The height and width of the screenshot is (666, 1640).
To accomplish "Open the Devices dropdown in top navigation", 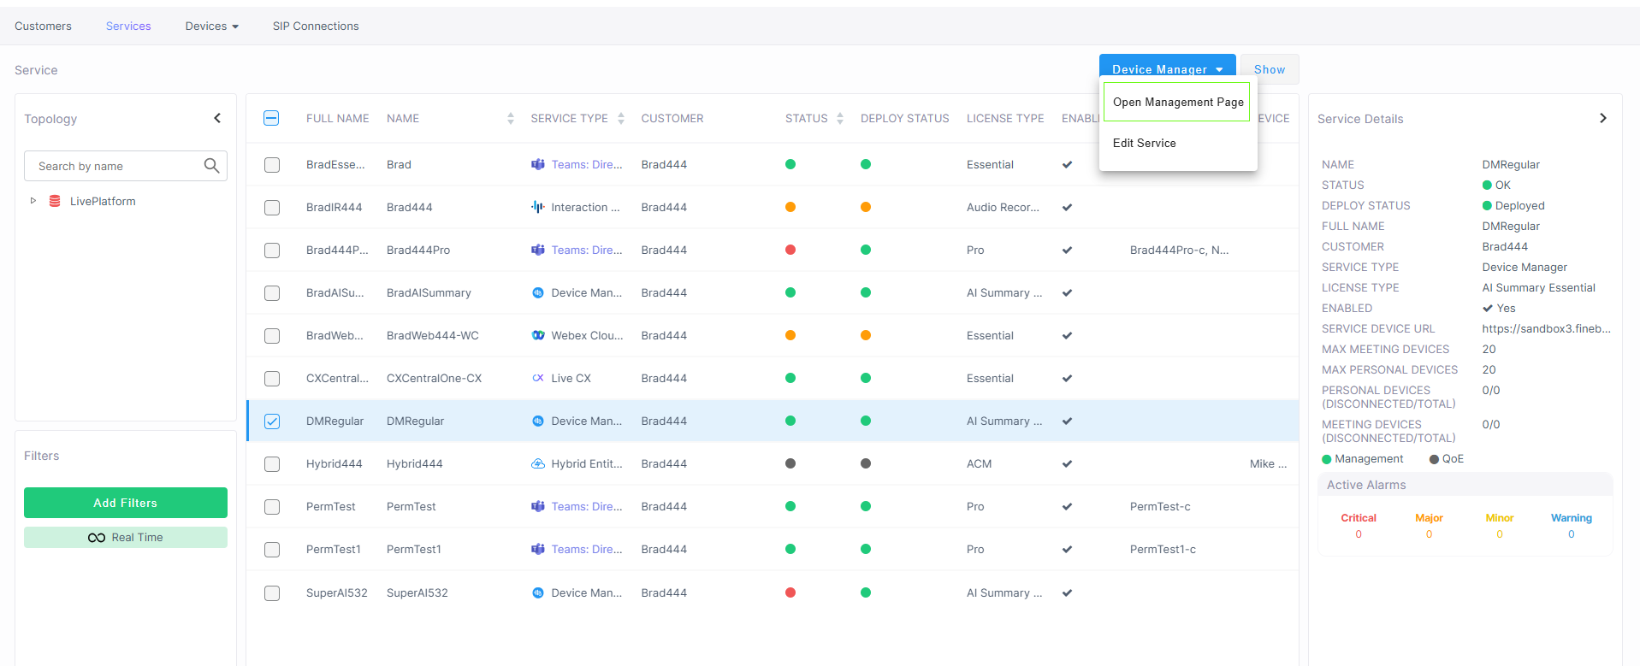I will (x=211, y=27).
